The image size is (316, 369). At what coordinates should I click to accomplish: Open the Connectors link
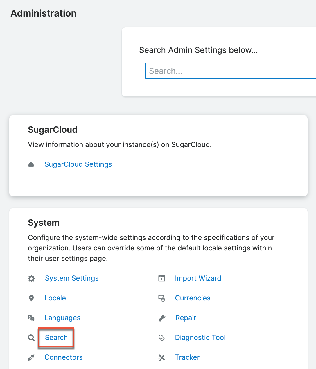64,357
